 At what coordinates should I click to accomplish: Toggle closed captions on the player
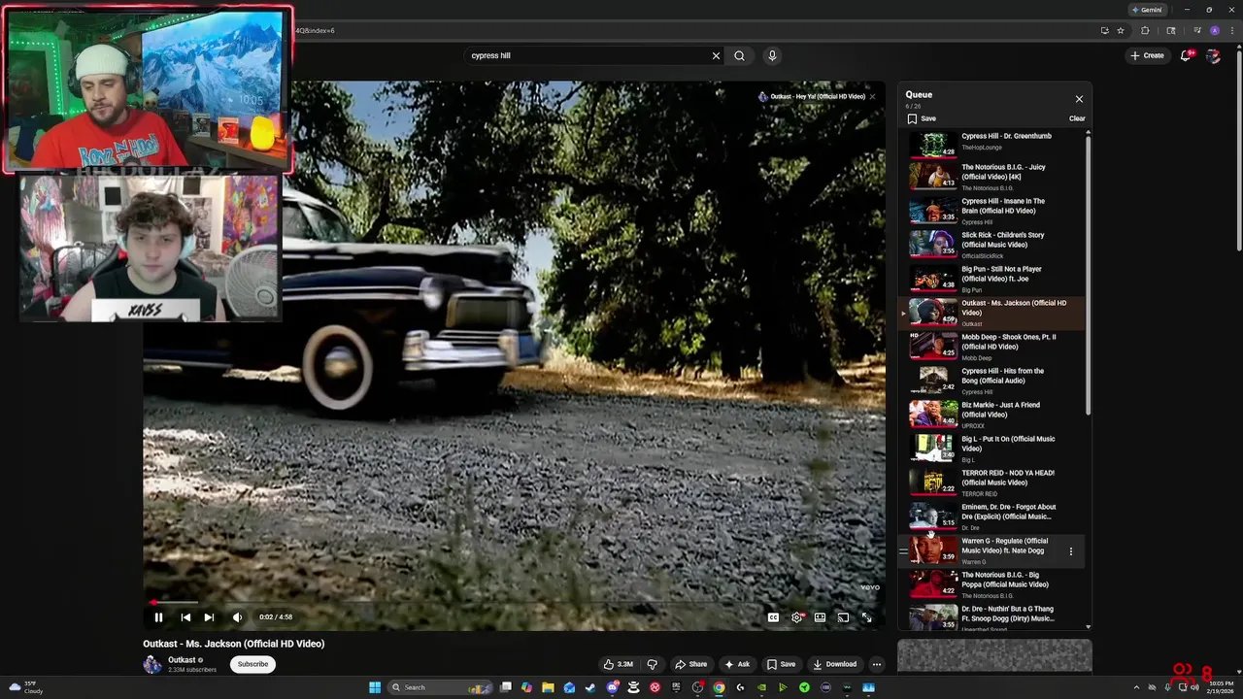tap(773, 617)
